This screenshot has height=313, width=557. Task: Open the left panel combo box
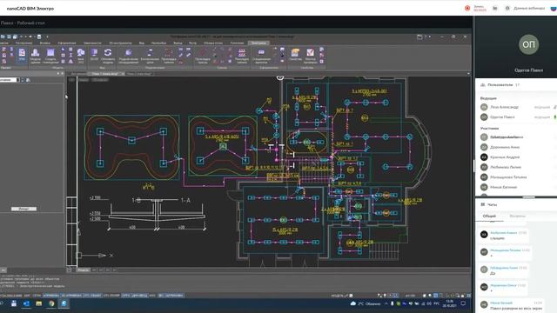pos(10,80)
